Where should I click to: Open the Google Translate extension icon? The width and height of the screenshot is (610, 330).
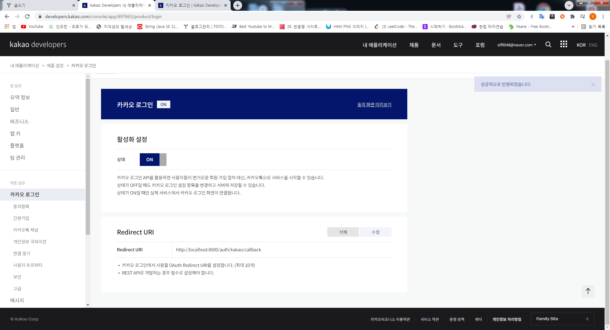click(x=542, y=16)
